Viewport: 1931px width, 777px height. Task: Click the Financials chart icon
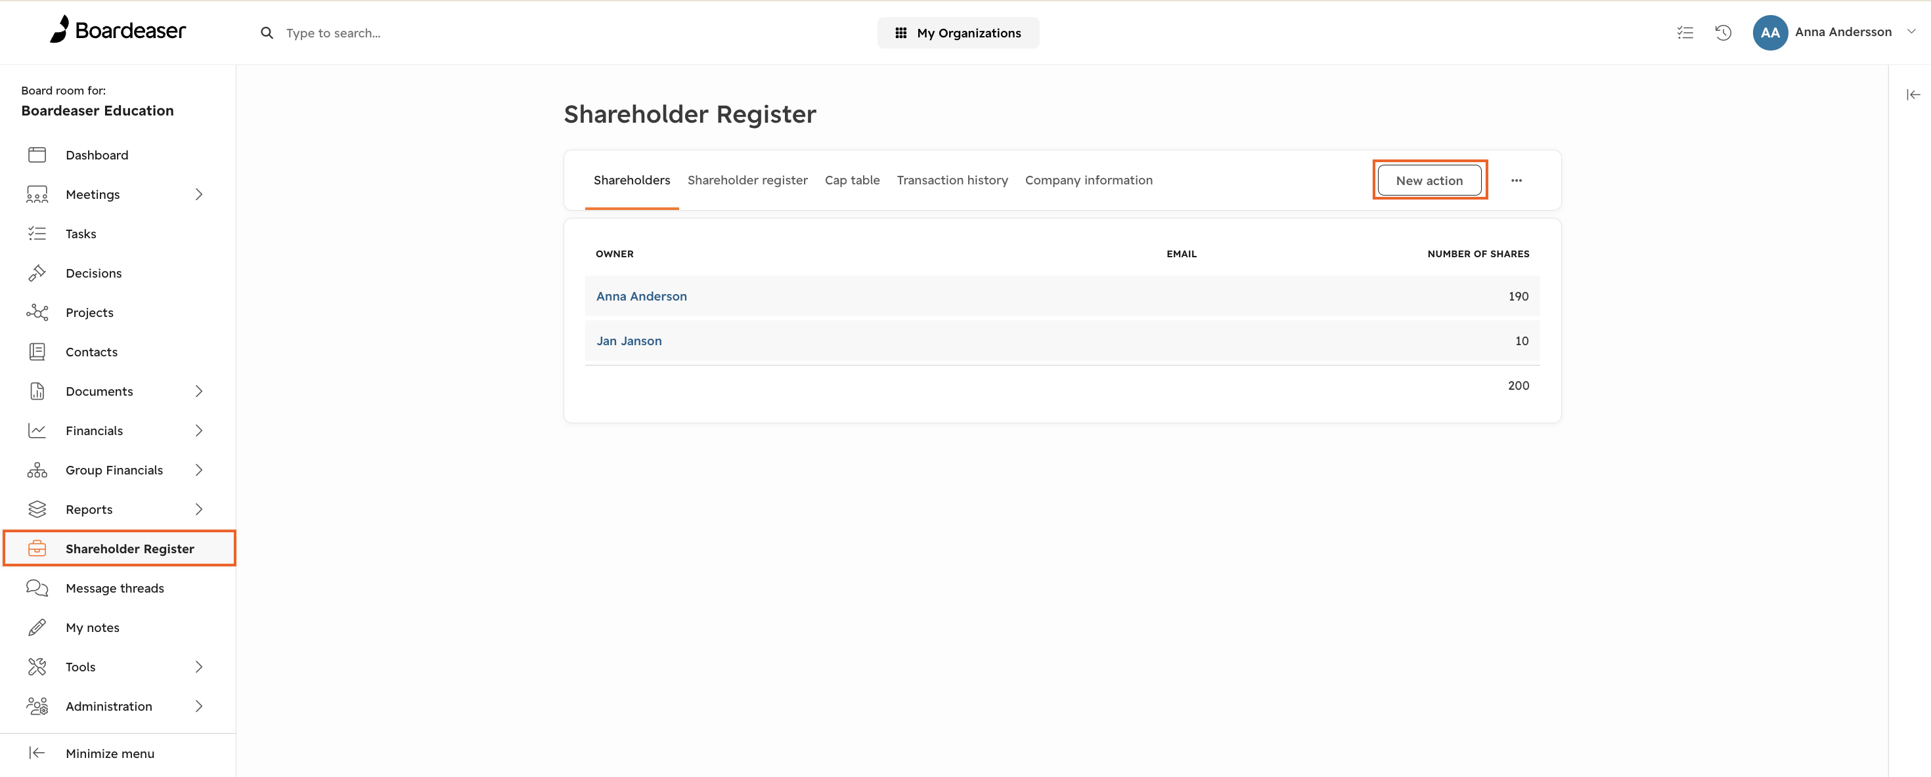point(37,431)
